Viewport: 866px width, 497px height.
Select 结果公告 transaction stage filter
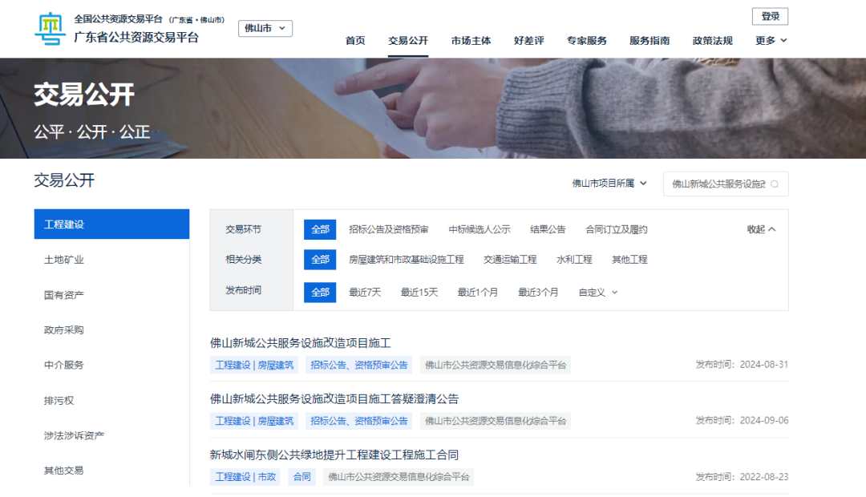[548, 229]
